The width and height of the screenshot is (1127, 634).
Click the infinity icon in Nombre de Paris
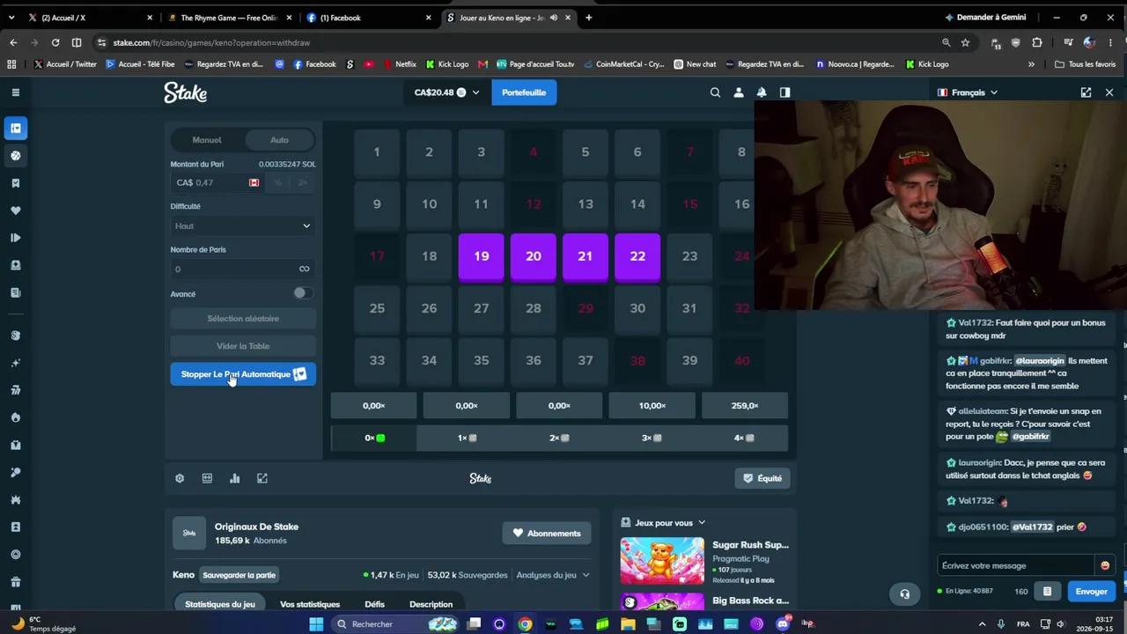(304, 269)
